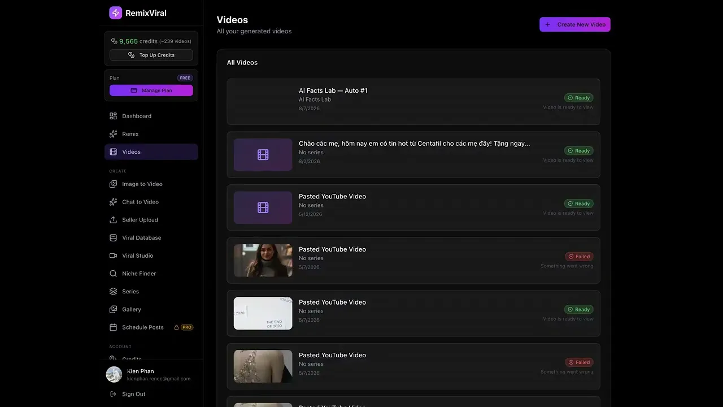Click the Seller Upload arrow icon
The width and height of the screenshot is (723, 407).
click(x=113, y=220)
